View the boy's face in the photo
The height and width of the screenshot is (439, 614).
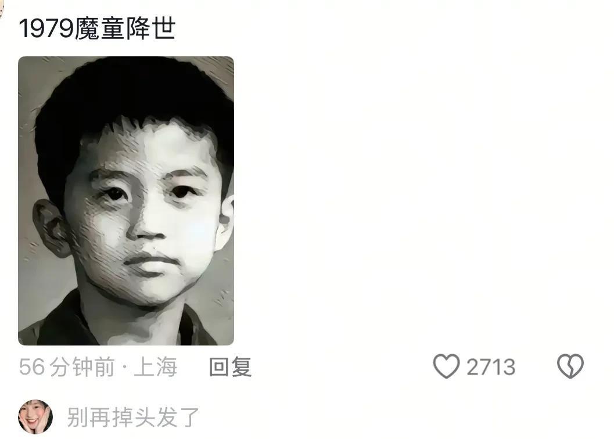tap(145, 211)
